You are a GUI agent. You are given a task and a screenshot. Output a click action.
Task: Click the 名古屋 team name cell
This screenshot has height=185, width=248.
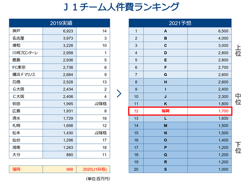(26, 38)
